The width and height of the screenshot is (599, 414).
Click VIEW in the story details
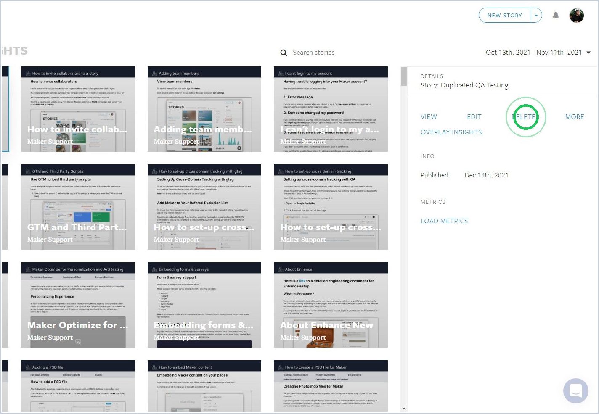coord(429,117)
